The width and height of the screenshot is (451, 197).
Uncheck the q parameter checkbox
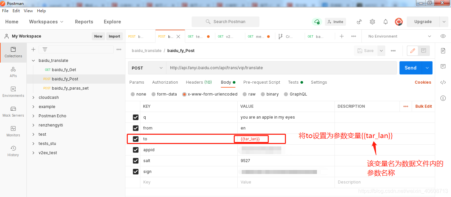click(135, 117)
